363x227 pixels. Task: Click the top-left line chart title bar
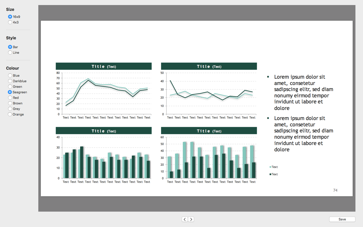click(x=104, y=66)
